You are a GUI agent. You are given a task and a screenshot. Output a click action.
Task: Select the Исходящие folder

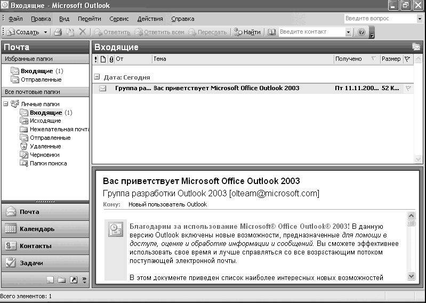click(41, 121)
